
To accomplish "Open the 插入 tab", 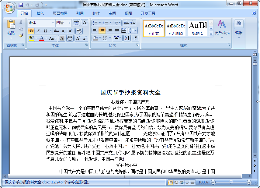I will click(40, 13).
